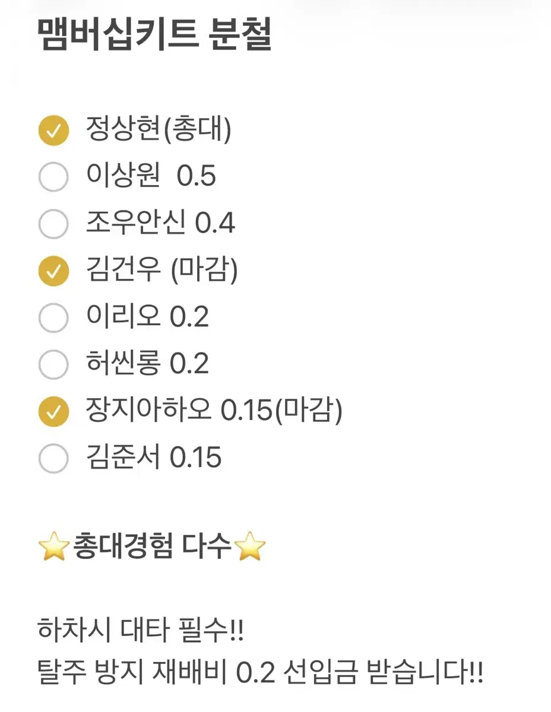The height and width of the screenshot is (712, 551).
Task: Check the 조우안신 0.4 circle
Action: tap(53, 224)
